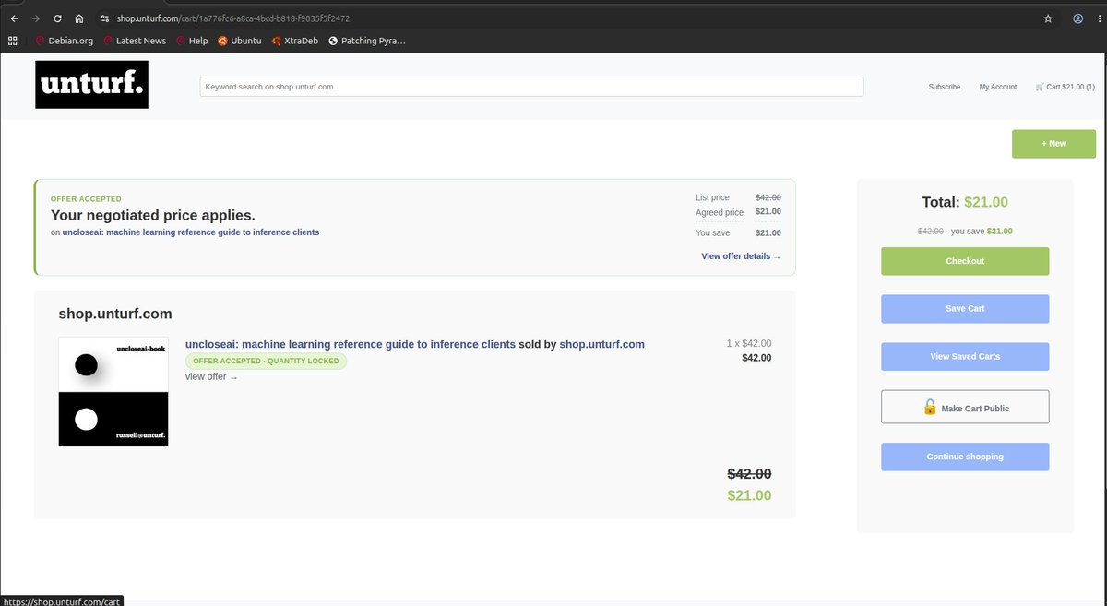Screen dimensions: 1107x606
Task: Open the apps grid in bookmarks bar
Action: coord(13,41)
